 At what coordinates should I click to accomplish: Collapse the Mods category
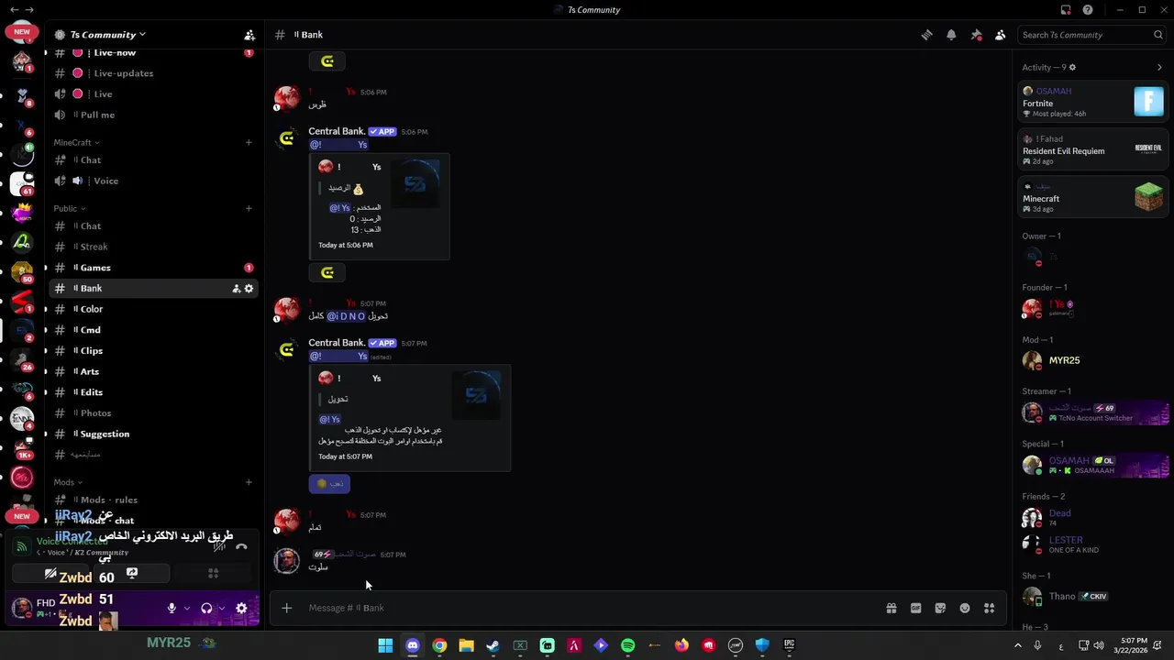coord(68,482)
